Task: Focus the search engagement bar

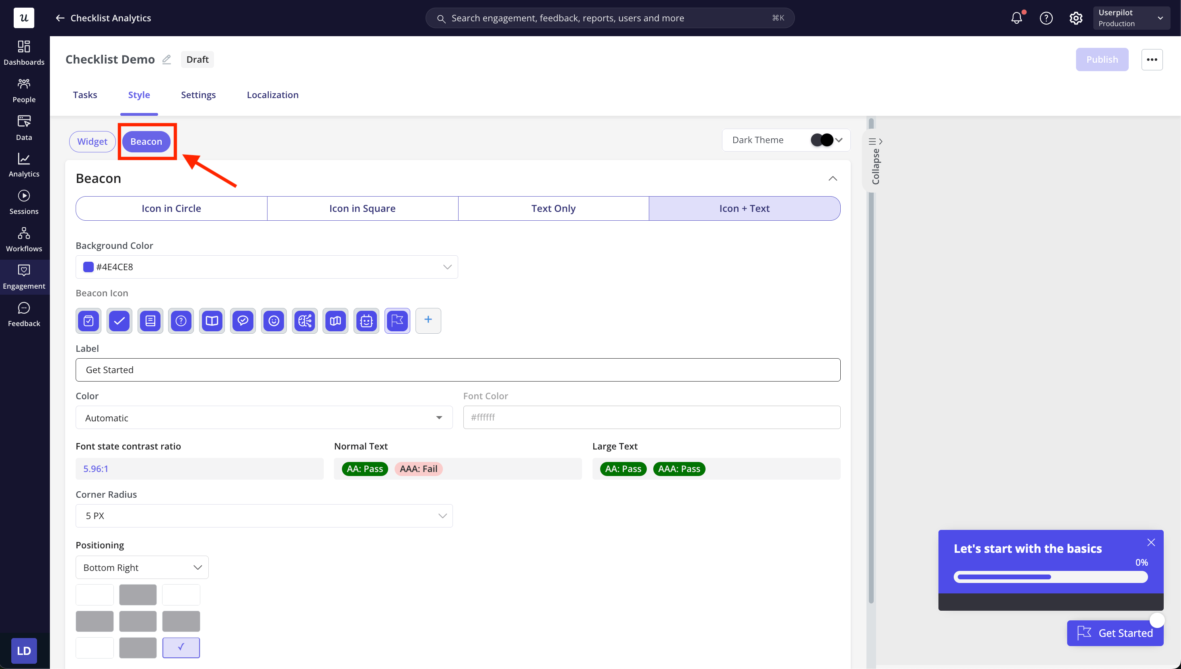Action: click(x=610, y=18)
